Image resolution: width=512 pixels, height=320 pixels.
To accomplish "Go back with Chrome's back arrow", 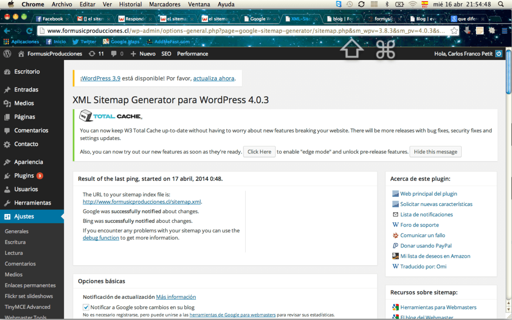I will 7,31.
